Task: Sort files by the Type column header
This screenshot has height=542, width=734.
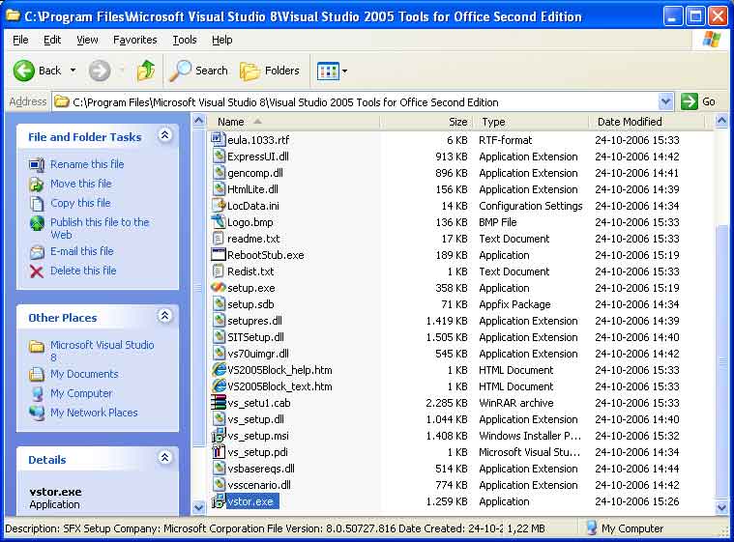Action: click(x=531, y=122)
